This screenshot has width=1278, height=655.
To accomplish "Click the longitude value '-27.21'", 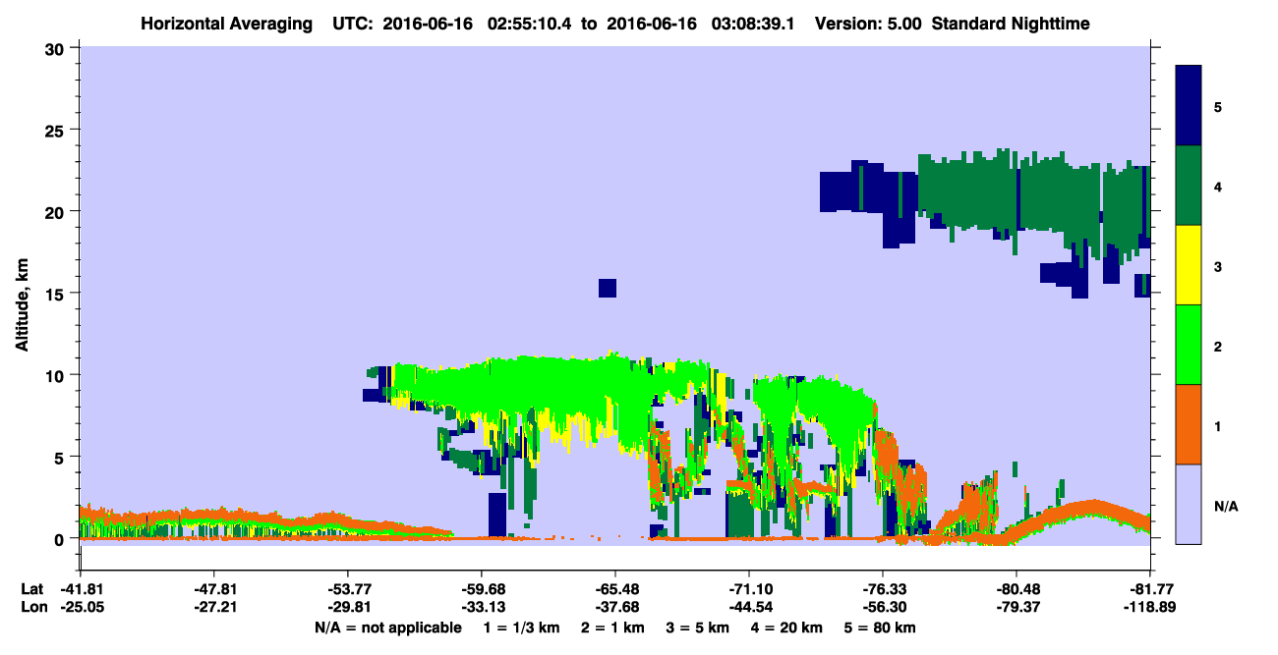I will point(213,608).
